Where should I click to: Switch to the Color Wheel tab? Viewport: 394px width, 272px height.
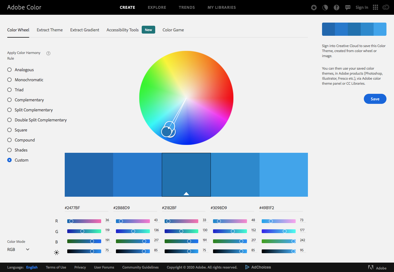[18, 30]
